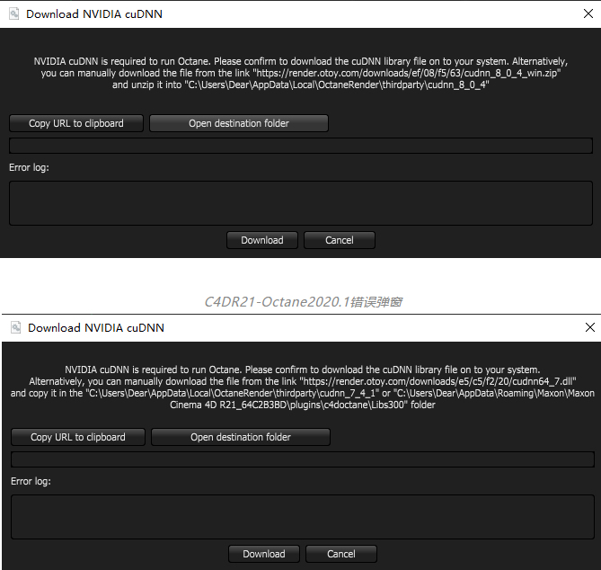The width and height of the screenshot is (601, 570).
Task: Click Download in the bottom cuDNN dialog
Action: (264, 554)
